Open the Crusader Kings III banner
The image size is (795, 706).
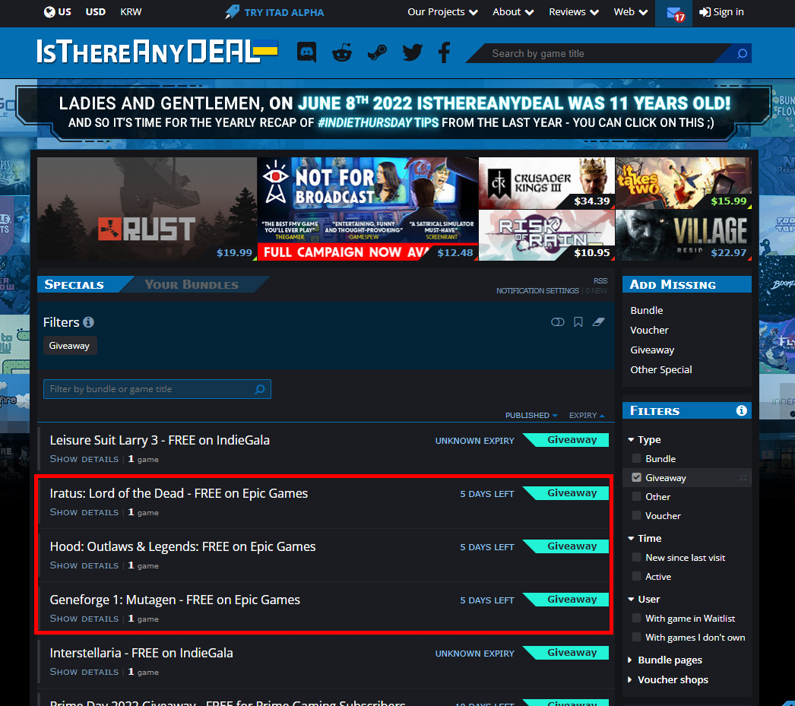click(546, 183)
